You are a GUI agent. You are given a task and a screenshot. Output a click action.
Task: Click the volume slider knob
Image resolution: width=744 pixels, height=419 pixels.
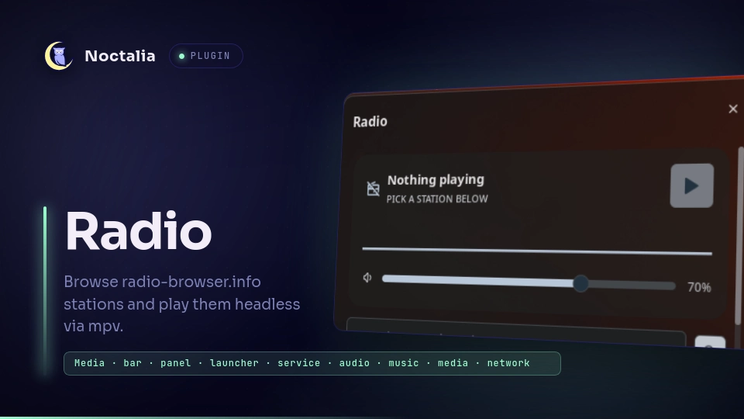[580, 284]
